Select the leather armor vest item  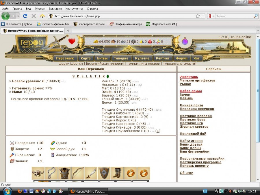[64, 173]
